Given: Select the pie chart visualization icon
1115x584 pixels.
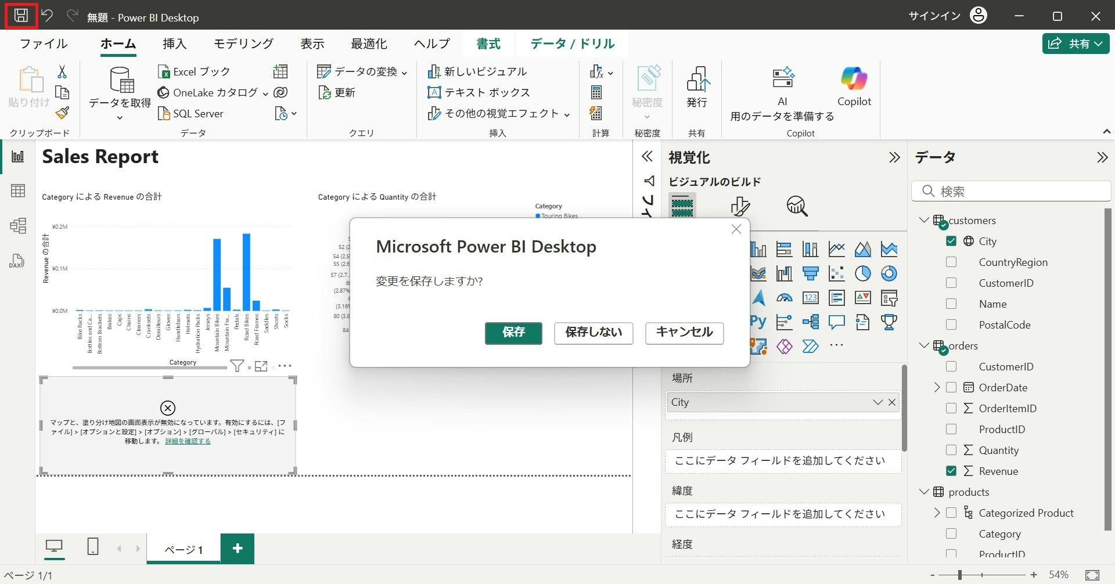Looking at the screenshot, I should click(x=862, y=273).
